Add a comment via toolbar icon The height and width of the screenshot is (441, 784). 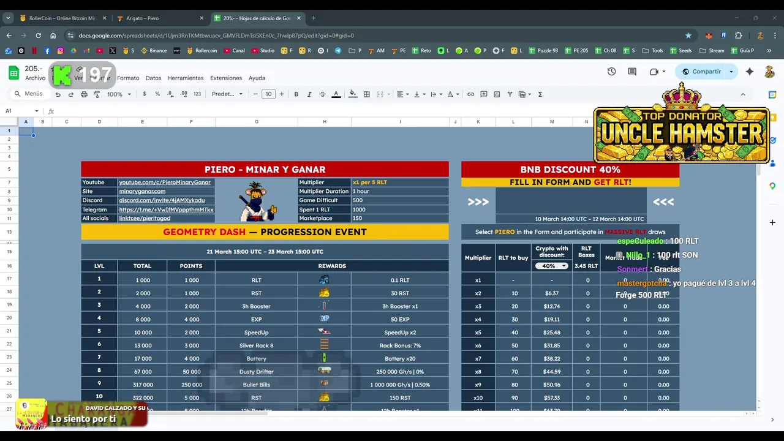(x=484, y=94)
